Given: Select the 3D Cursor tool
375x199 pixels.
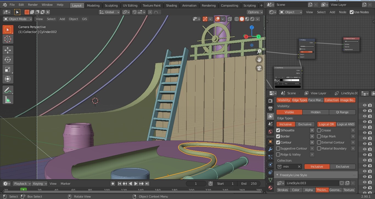Looking at the screenshot, I should coord(8,39).
